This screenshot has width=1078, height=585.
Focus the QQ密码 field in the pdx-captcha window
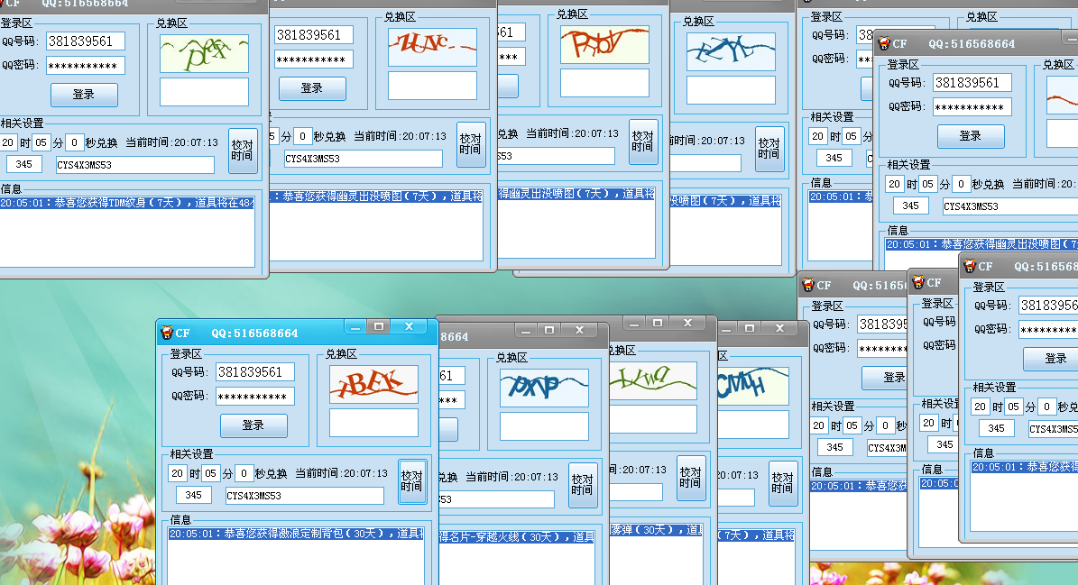click(x=86, y=65)
